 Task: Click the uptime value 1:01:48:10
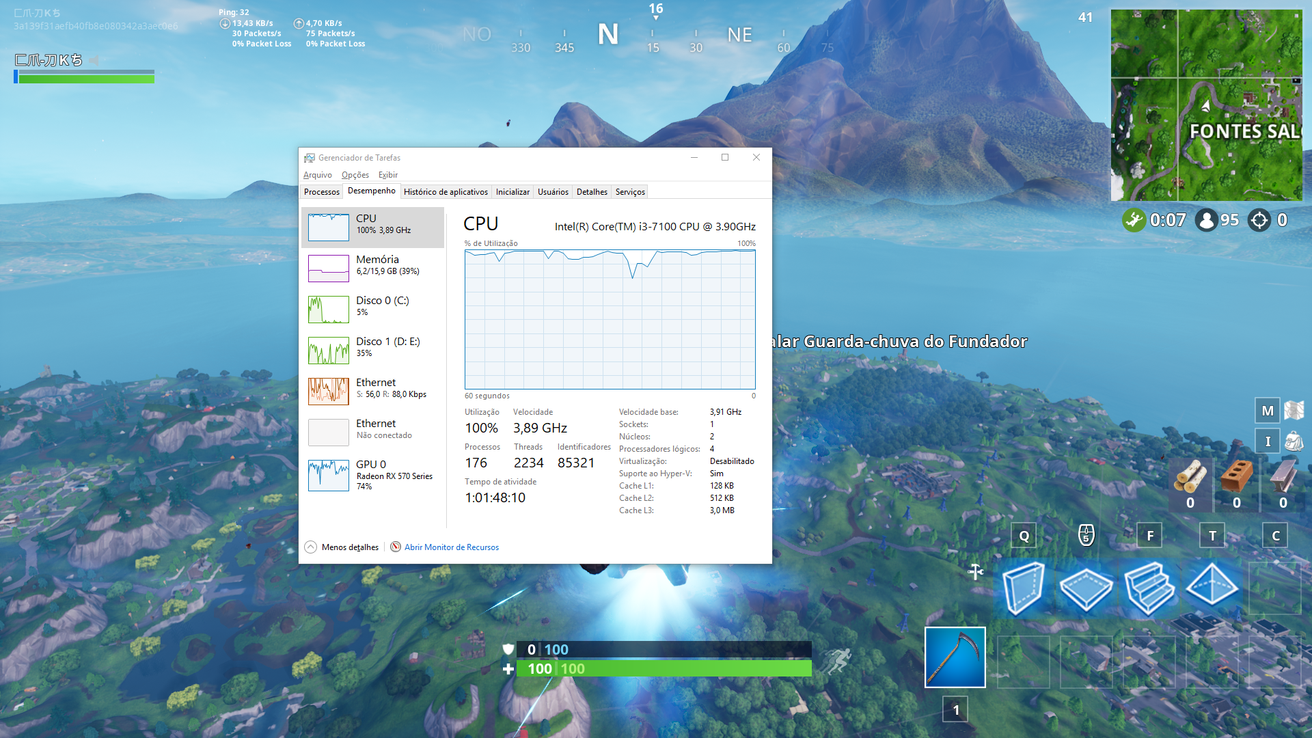coord(495,497)
